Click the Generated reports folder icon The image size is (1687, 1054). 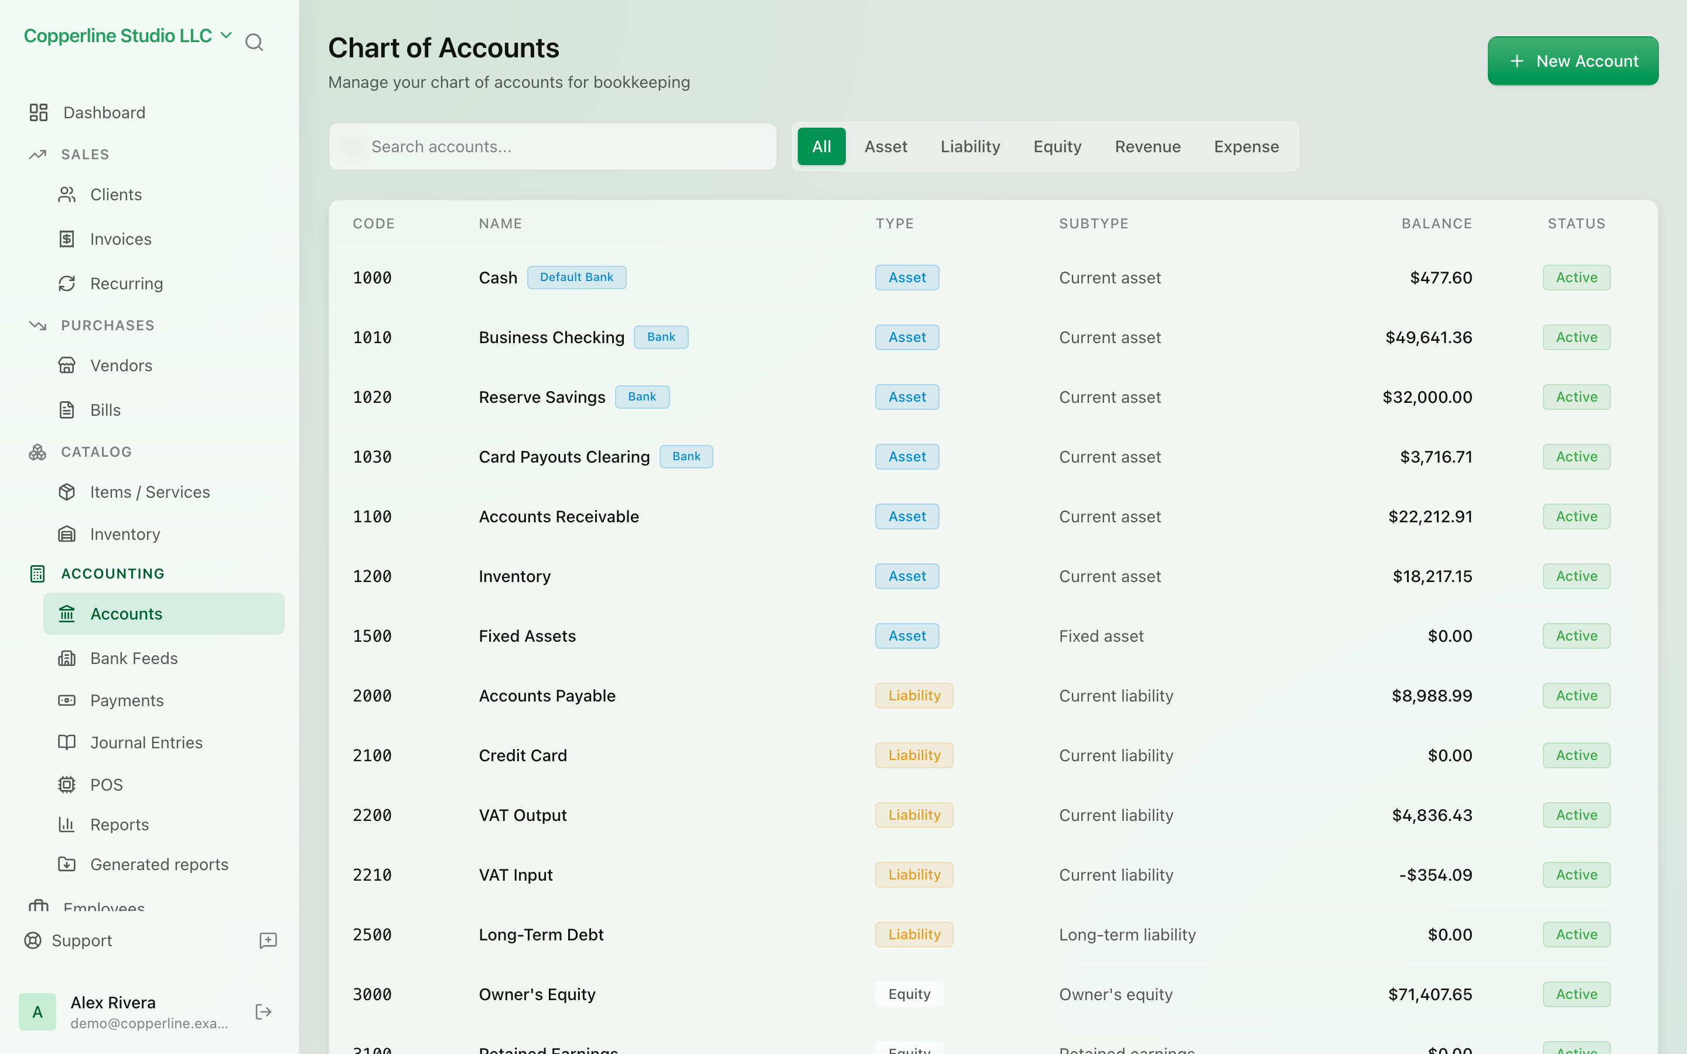67,864
